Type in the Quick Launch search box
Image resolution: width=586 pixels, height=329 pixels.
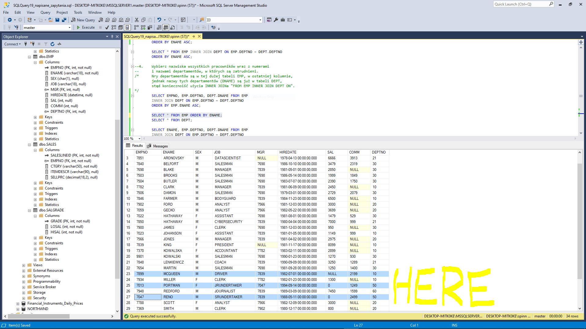click(x=520, y=4)
